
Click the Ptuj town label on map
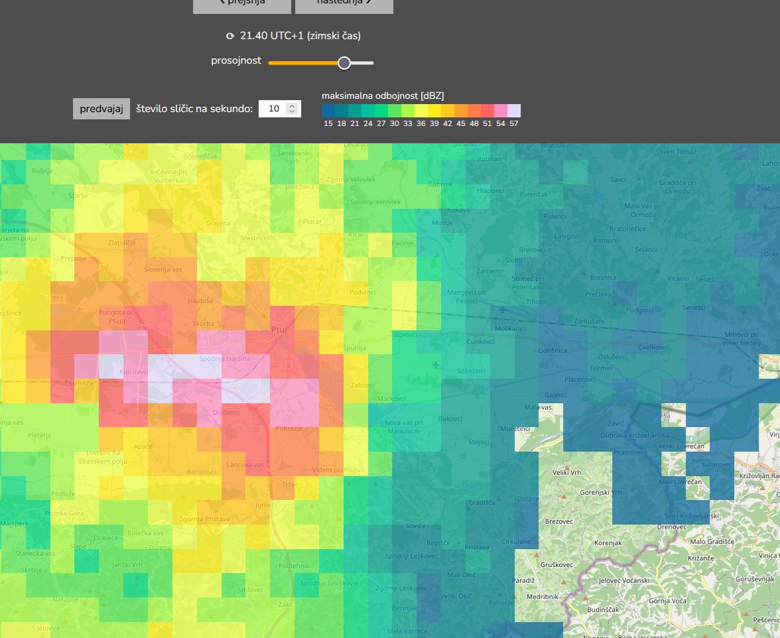[278, 329]
